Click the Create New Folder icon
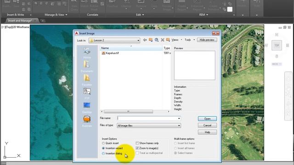The width and height of the screenshot is (294, 165). coord(168,40)
